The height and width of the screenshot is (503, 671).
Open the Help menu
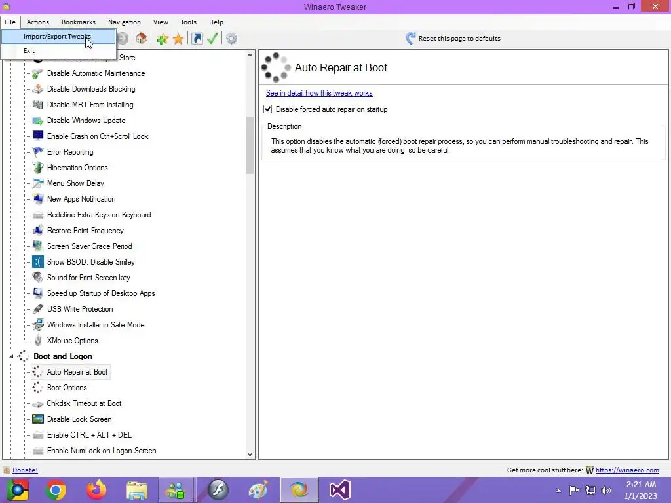pyautogui.click(x=216, y=22)
